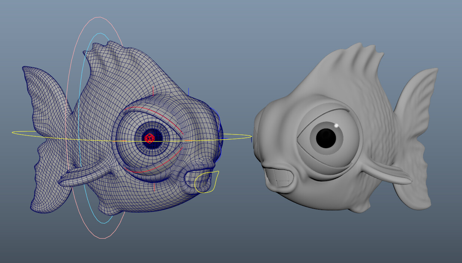
Task: Select the shaded gray fish's teeth
Action: click(x=279, y=177)
